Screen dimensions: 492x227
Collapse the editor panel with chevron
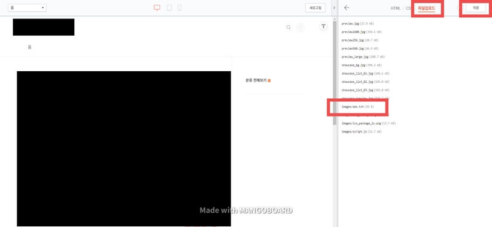[334, 8]
